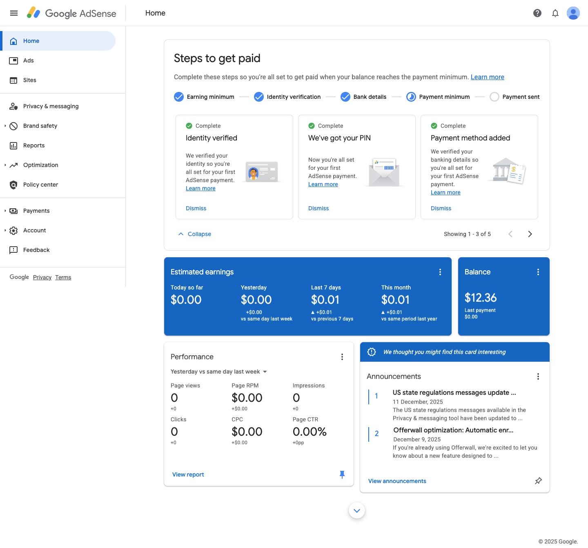Collapse the Steps to get paid section

tap(195, 234)
